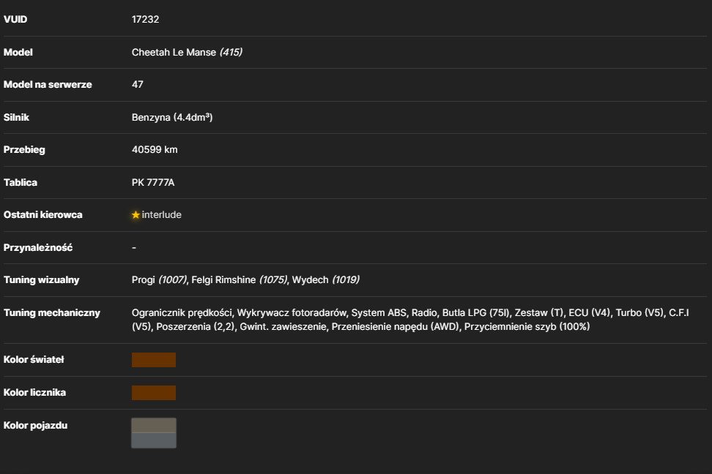712x474 pixels.
Task: Select the model name Cheetah Le Manse
Action: (x=174, y=52)
